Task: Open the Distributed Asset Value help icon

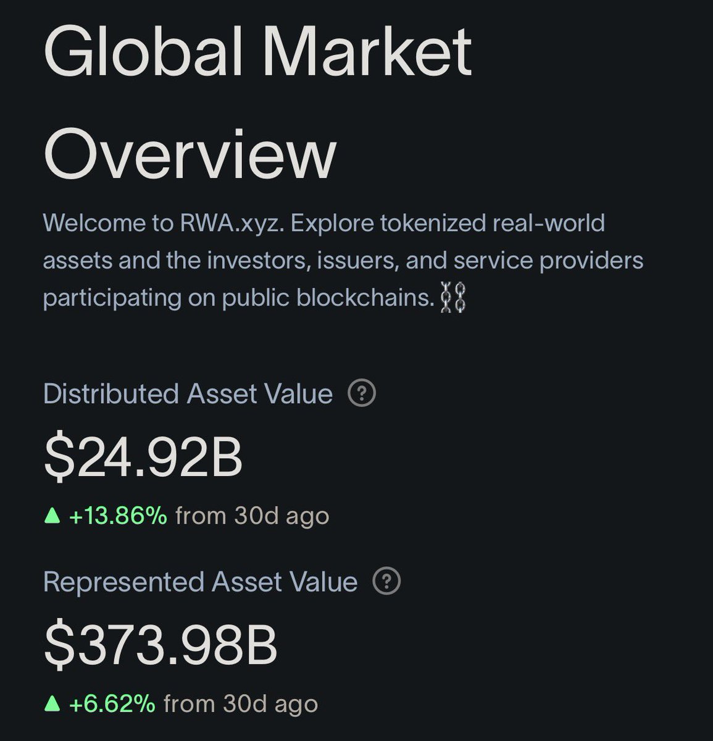Action: click(362, 393)
